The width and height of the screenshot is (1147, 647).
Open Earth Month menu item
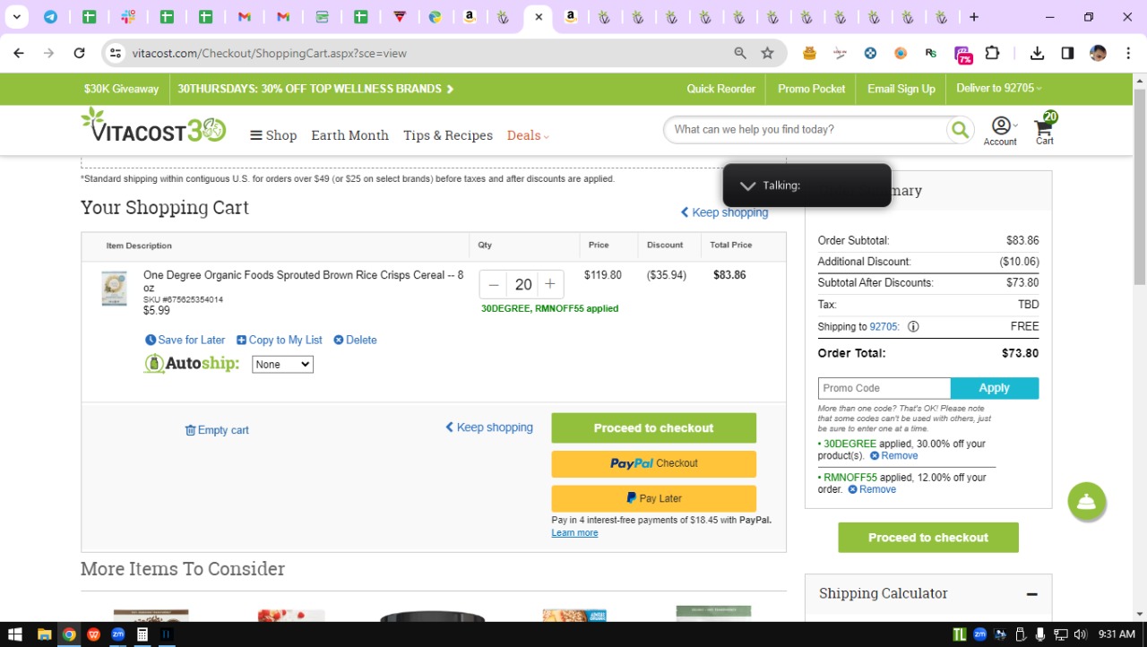pyautogui.click(x=349, y=135)
